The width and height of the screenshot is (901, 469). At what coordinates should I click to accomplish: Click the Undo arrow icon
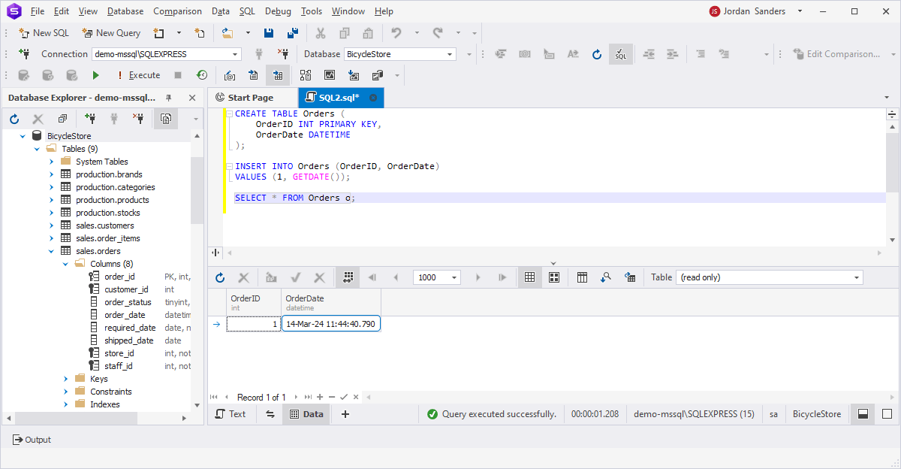point(396,33)
